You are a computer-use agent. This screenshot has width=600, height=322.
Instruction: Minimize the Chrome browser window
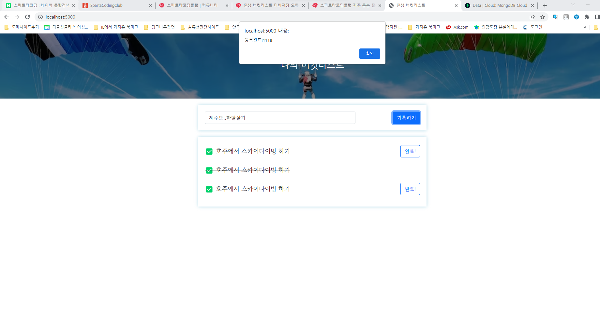click(x=588, y=5)
